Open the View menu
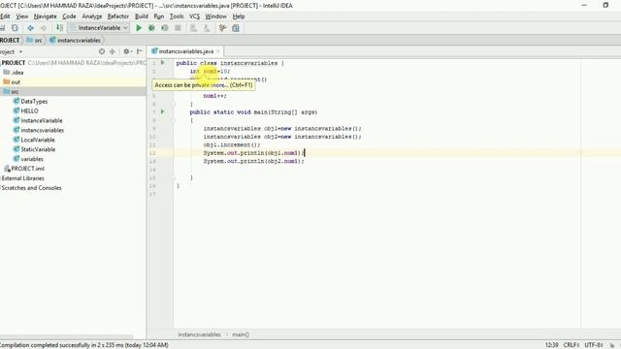The height and width of the screenshot is (349, 621). [21, 16]
